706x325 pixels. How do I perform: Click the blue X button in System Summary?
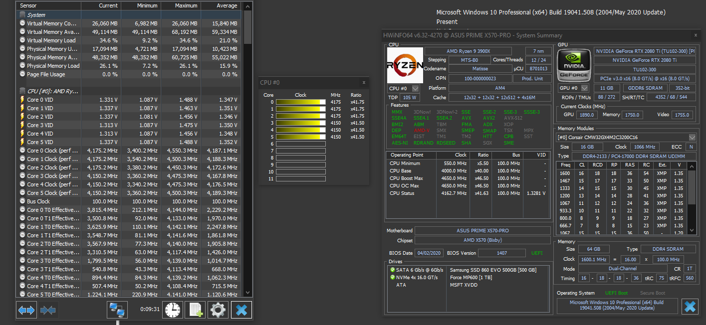coord(690,306)
